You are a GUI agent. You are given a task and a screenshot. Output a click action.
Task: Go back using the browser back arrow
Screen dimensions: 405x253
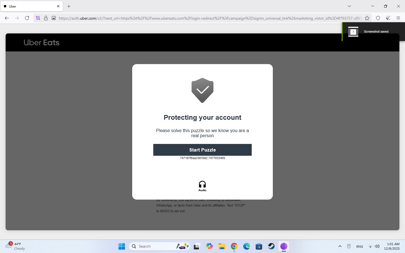7,18
